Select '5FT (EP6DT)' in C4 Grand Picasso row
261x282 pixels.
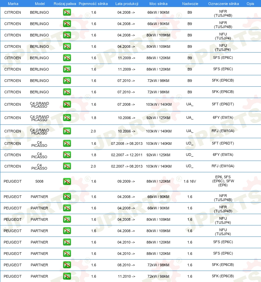point(223,104)
